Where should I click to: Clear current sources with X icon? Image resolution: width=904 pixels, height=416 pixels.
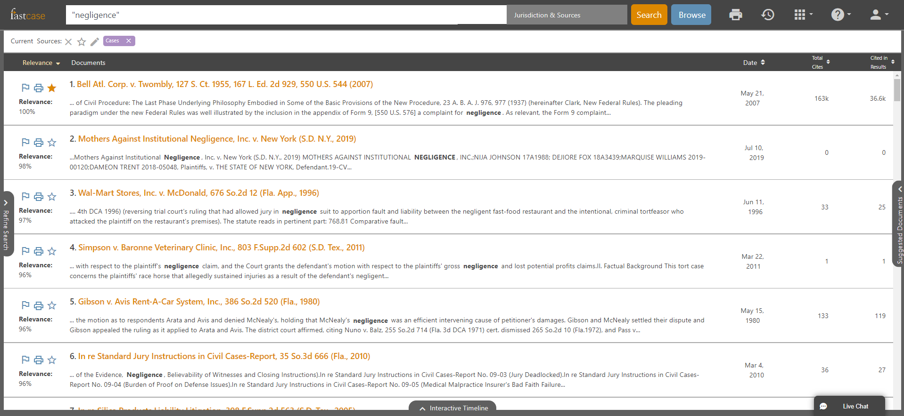68,42
